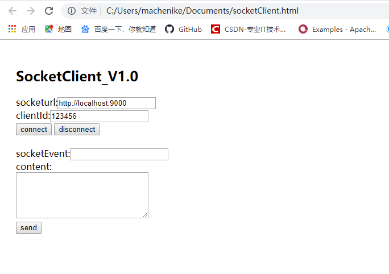Open the CSDN bookmark

[x=249, y=29]
